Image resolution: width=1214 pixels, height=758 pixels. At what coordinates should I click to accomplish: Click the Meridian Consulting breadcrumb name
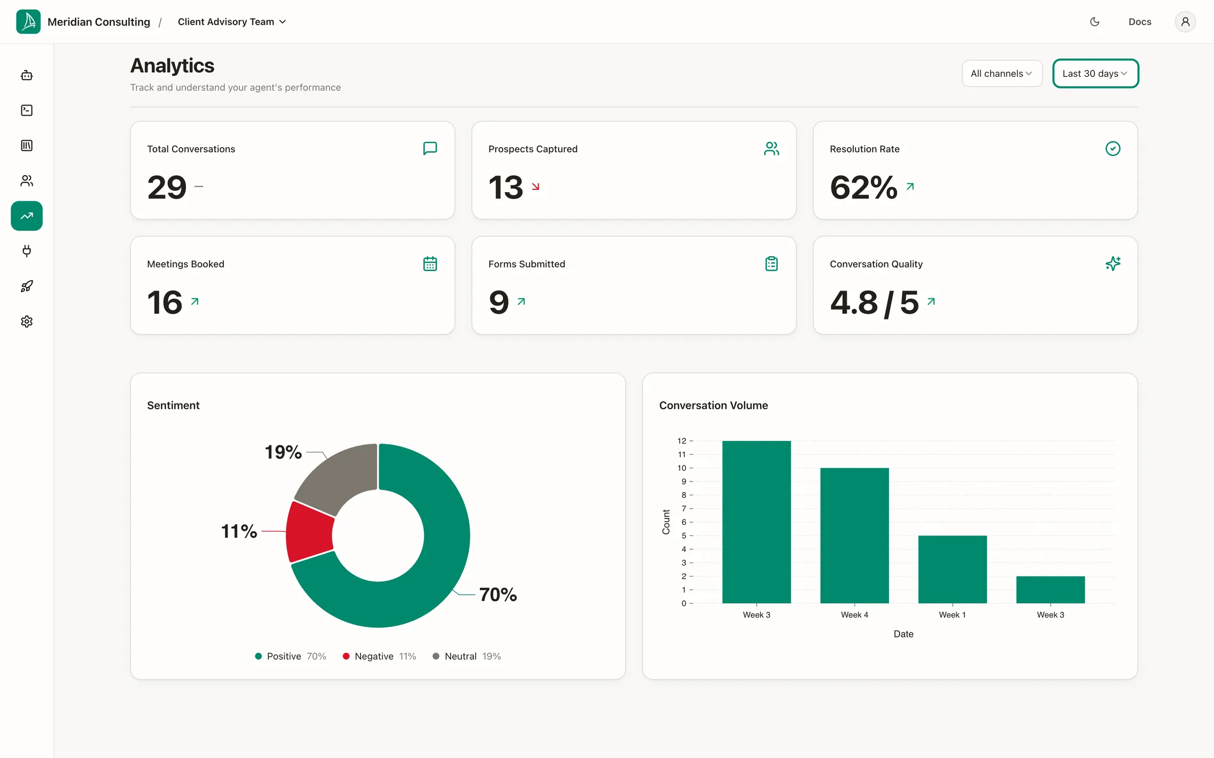[99, 22]
